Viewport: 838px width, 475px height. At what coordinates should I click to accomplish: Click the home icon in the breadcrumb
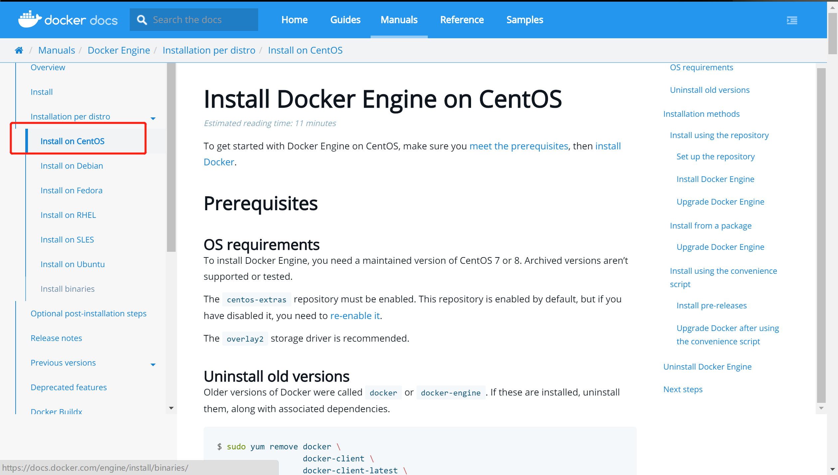pyautogui.click(x=19, y=50)
